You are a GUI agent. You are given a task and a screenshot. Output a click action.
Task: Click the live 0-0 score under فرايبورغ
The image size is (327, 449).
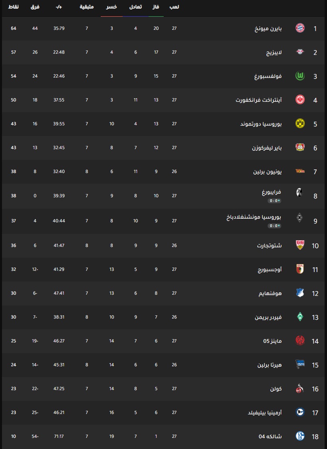[x=274, y=201]
